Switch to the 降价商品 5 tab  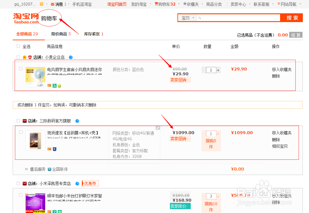pyautogui.click(x=61, y=34)
